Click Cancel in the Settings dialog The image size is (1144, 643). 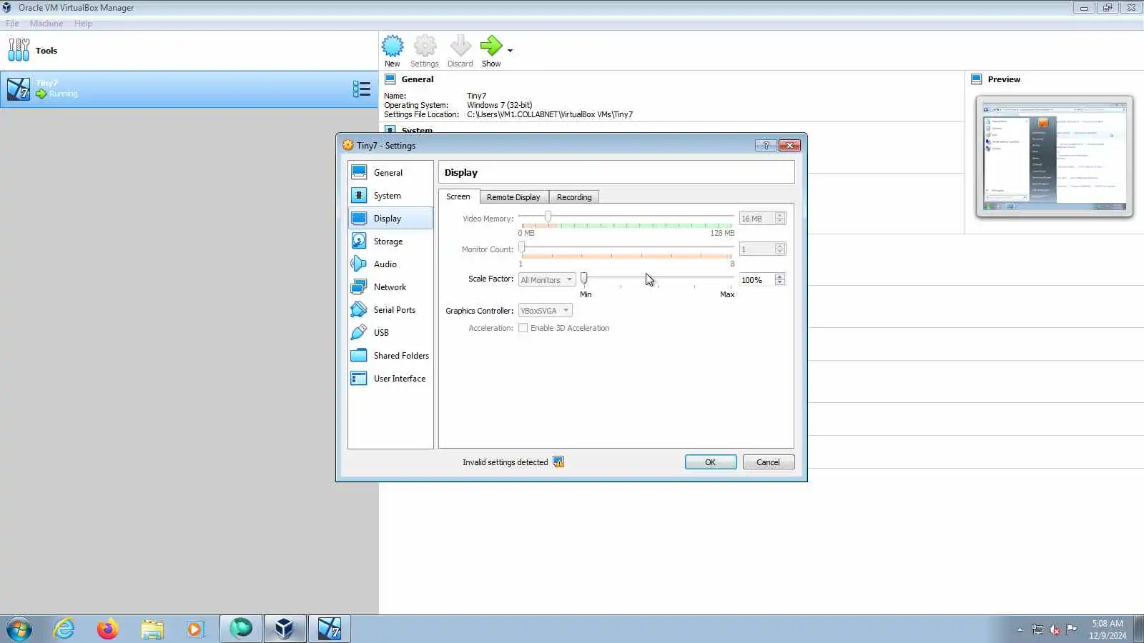[x=769, y=462]
